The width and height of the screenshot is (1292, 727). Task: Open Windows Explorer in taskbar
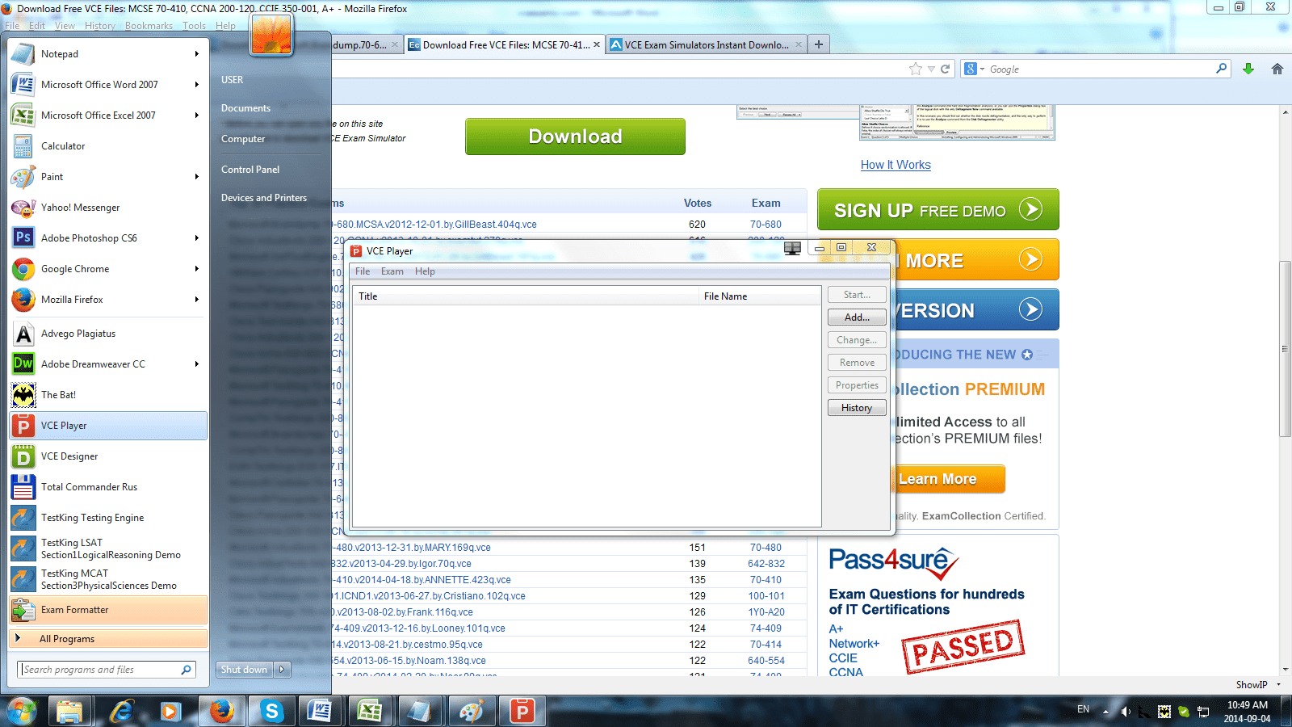69,712
